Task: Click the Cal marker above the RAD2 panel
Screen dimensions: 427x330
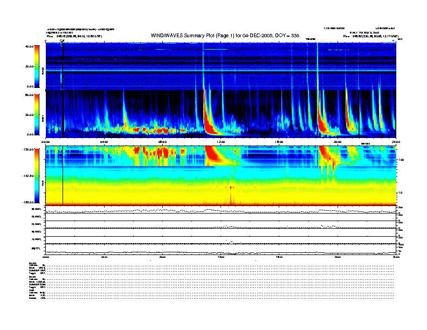Action: (x=62, y=40)
